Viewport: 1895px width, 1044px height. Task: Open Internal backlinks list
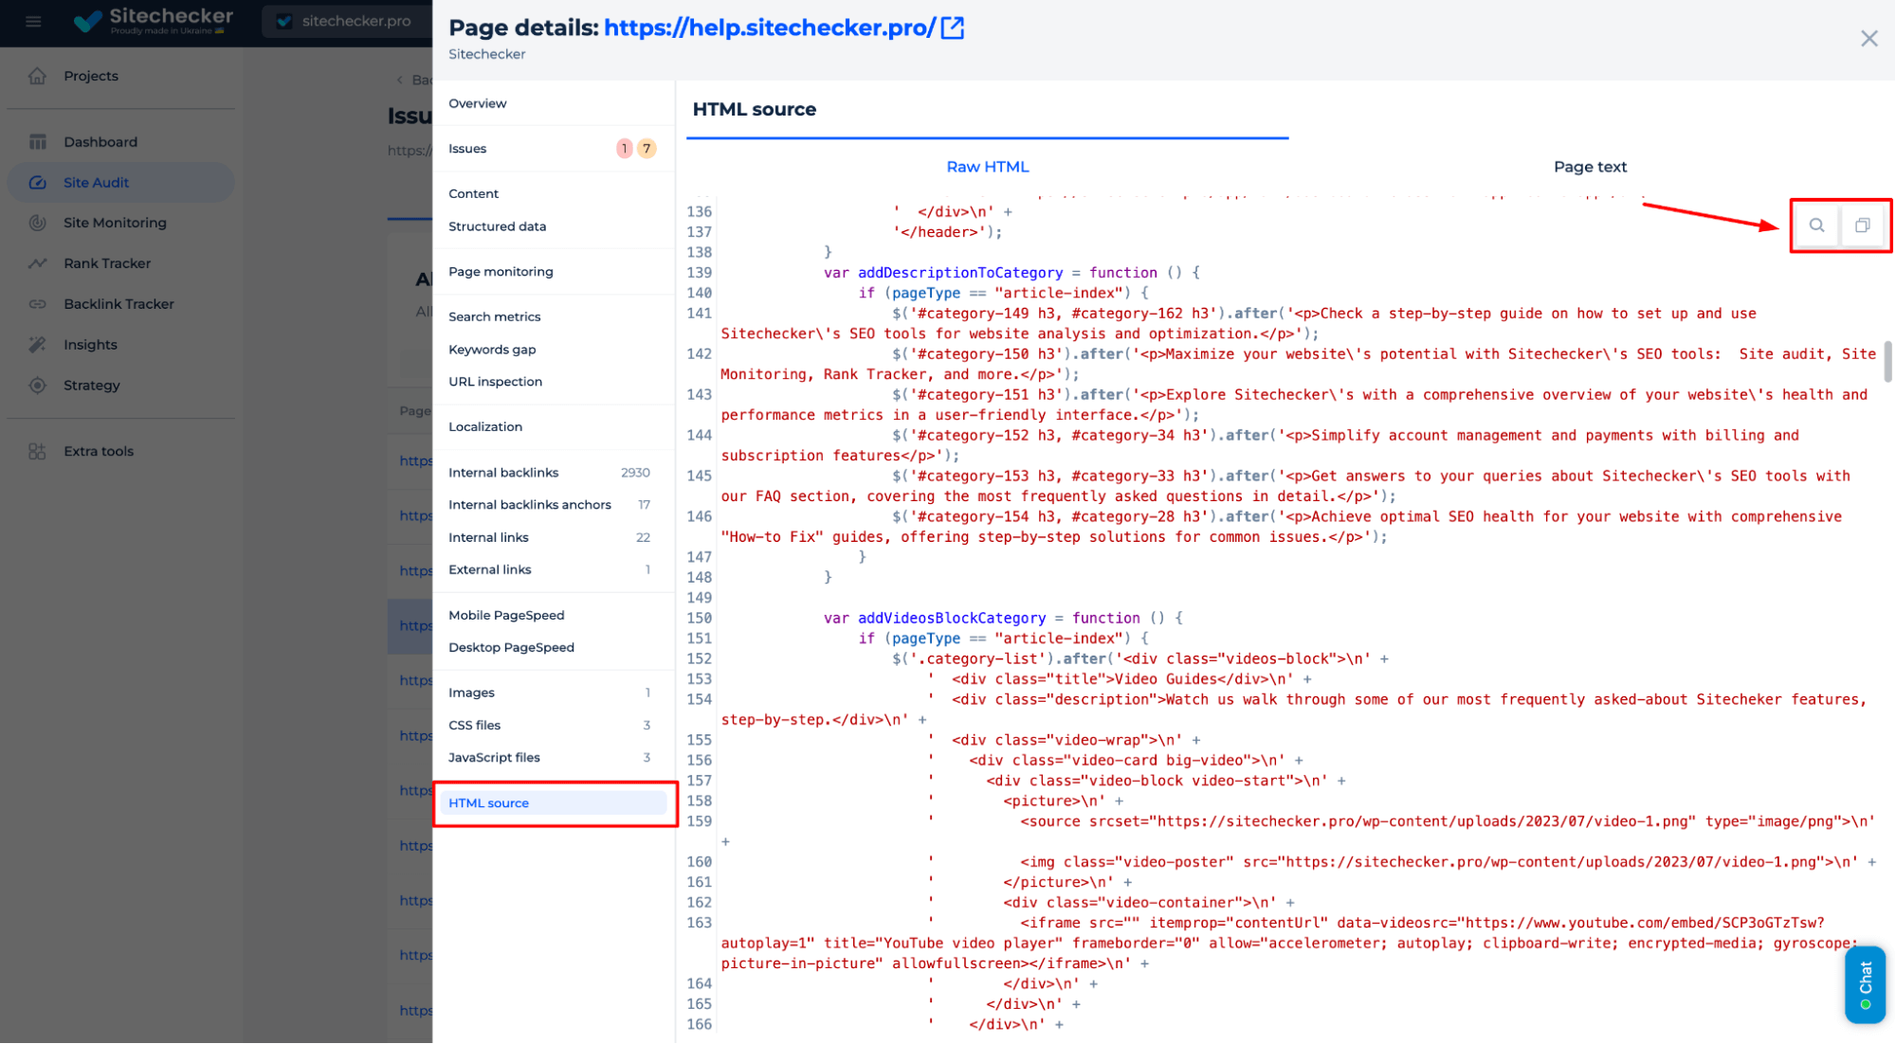pyautogui.click(x=503, y=473)
